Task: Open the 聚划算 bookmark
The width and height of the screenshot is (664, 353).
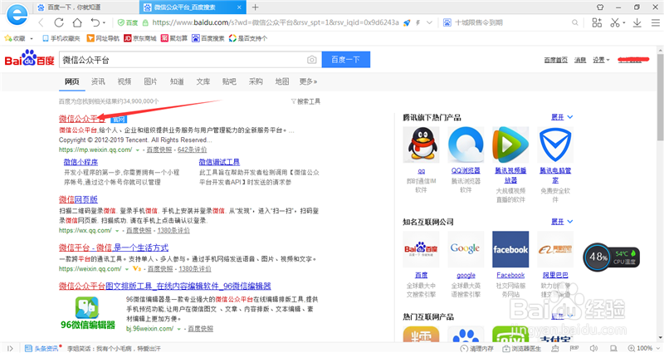Action: coord(174,38)
